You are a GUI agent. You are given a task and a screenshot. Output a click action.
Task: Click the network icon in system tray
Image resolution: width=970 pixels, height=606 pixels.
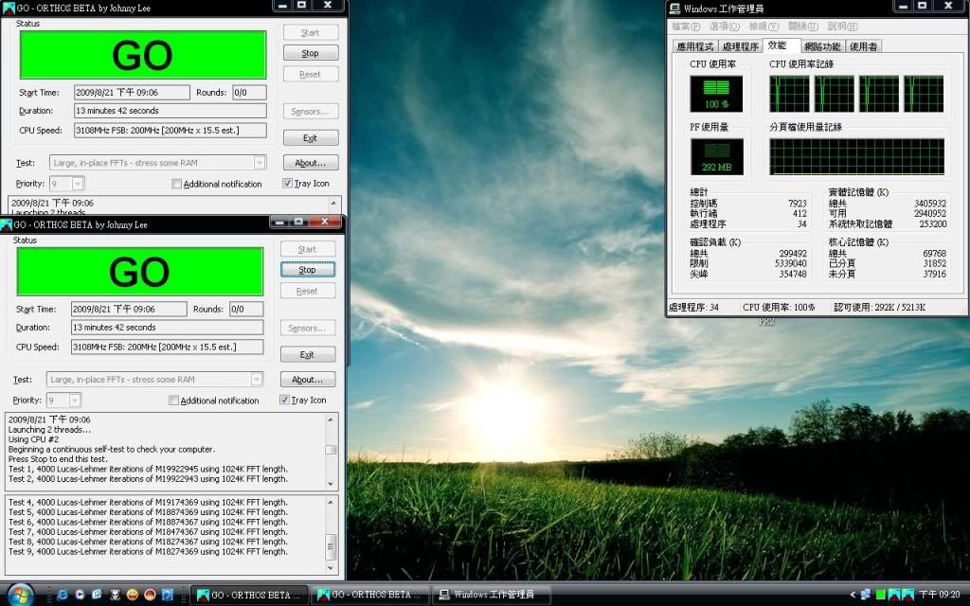(x=865, y=595)
